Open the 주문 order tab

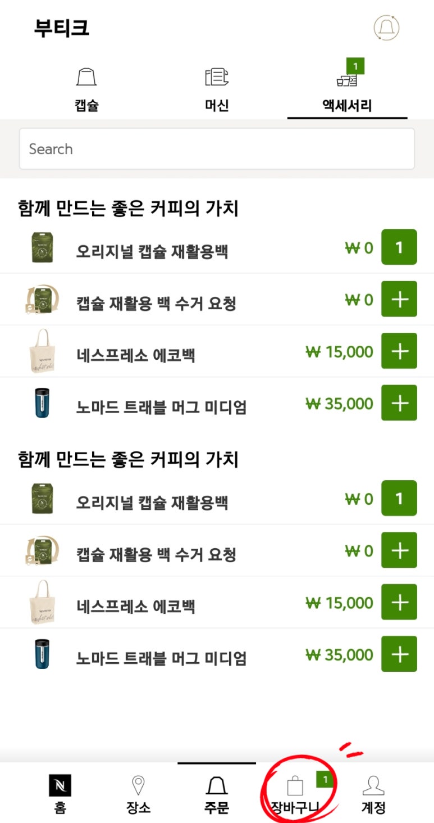pos(217,794)
